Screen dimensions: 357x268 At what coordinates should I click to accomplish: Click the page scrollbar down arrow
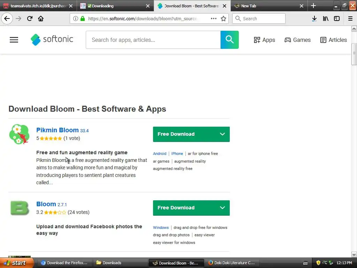[x=354, y=254]
